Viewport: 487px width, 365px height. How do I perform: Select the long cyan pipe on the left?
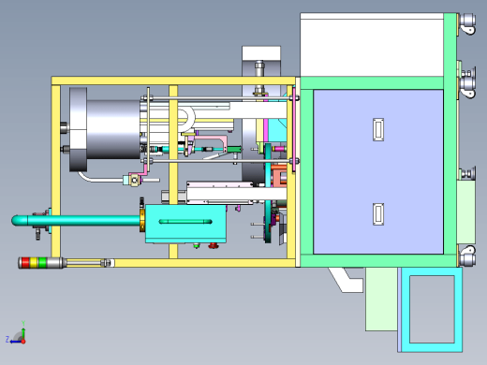tap(76, 220)
